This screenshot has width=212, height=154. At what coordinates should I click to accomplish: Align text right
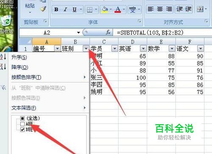click(x=169, y=9)
